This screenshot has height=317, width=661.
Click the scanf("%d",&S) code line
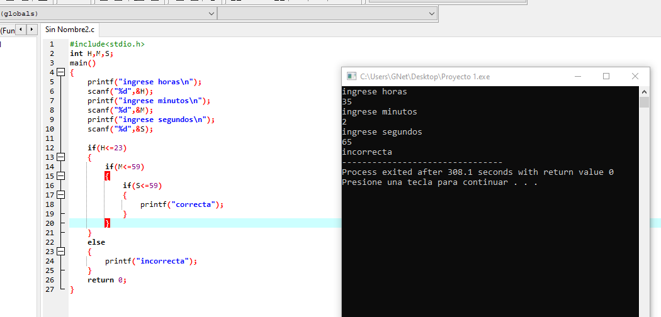tap(120, 129)
